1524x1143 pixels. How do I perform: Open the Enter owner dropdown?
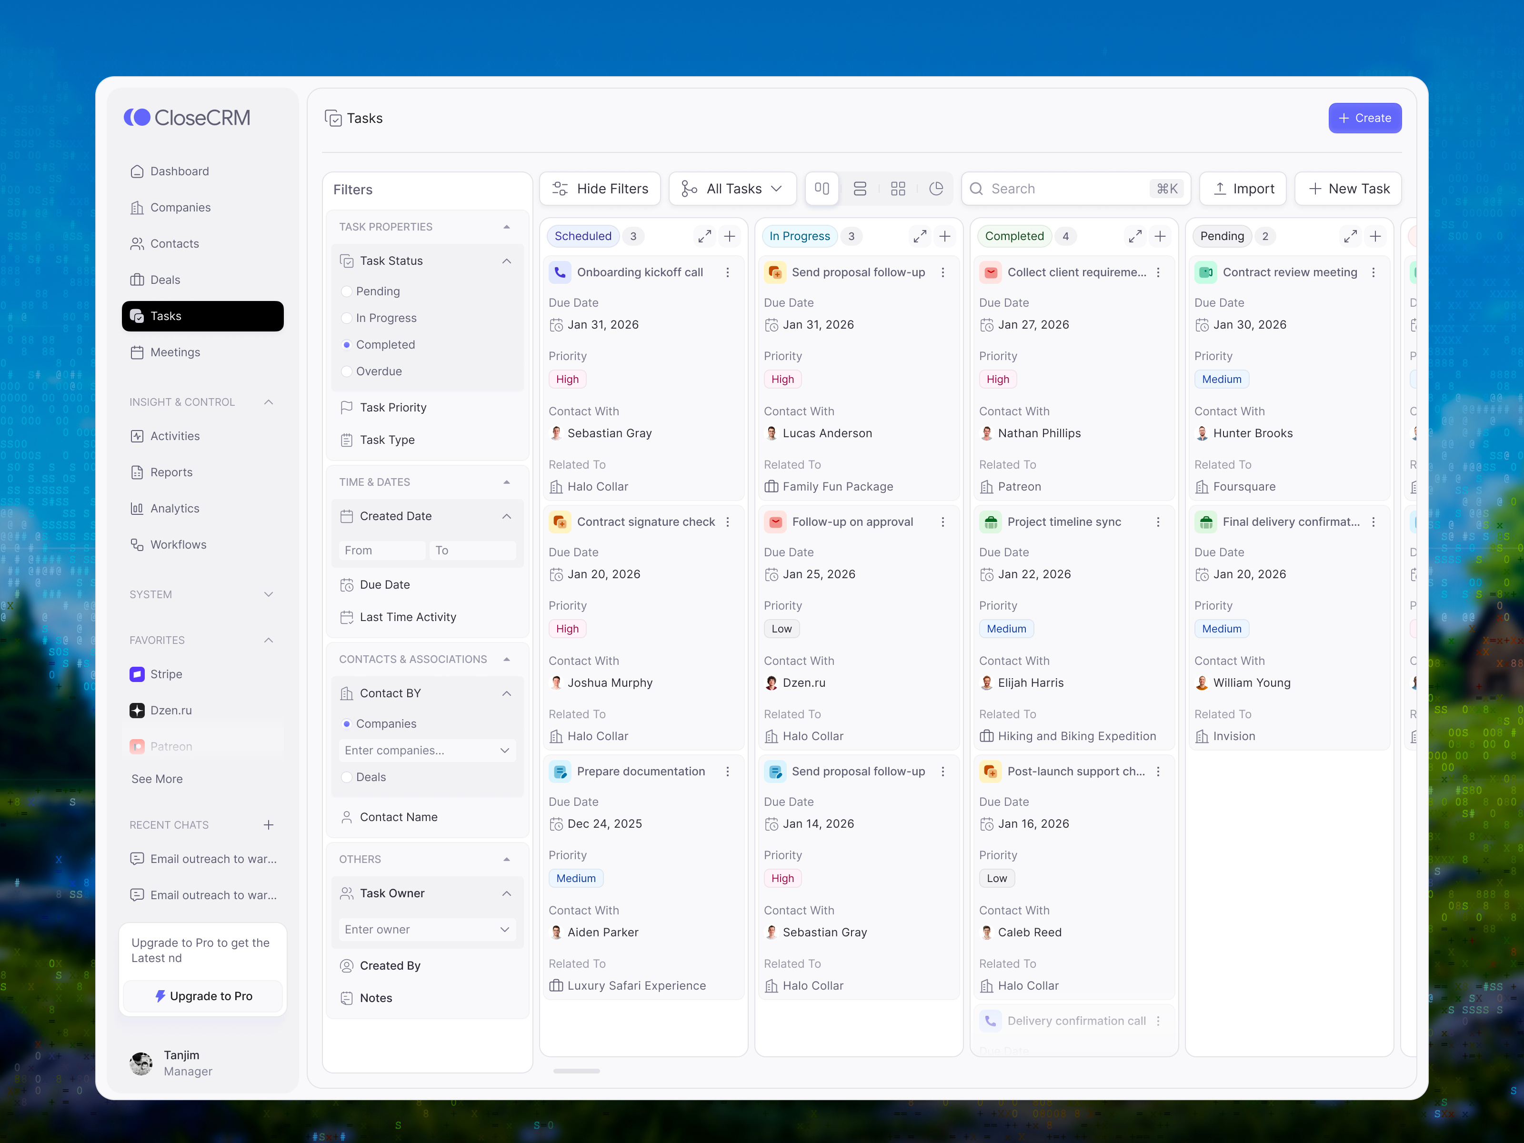click(x=427, y=930)
